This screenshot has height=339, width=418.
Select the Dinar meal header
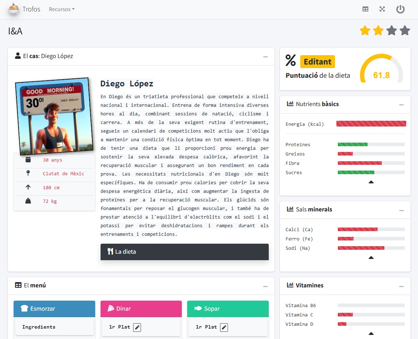141,309
